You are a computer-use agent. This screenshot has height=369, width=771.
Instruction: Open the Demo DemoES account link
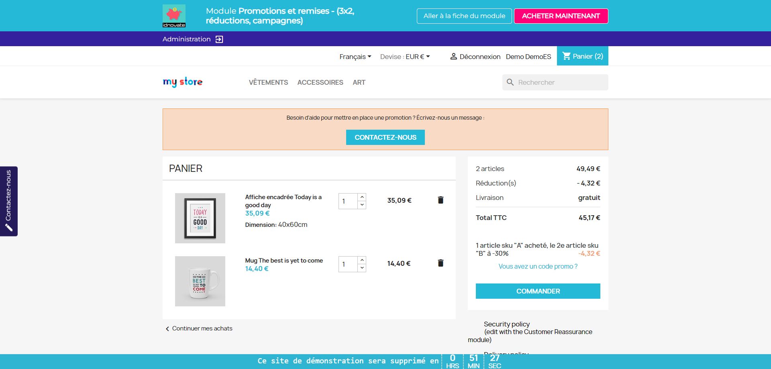(x=528, y=57)
